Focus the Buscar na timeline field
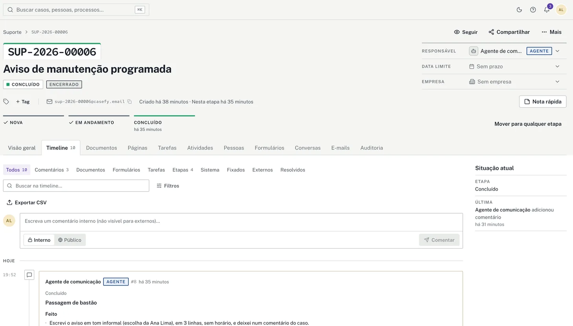This screenshot has width=573, height=326. click(x=76, y=186)
